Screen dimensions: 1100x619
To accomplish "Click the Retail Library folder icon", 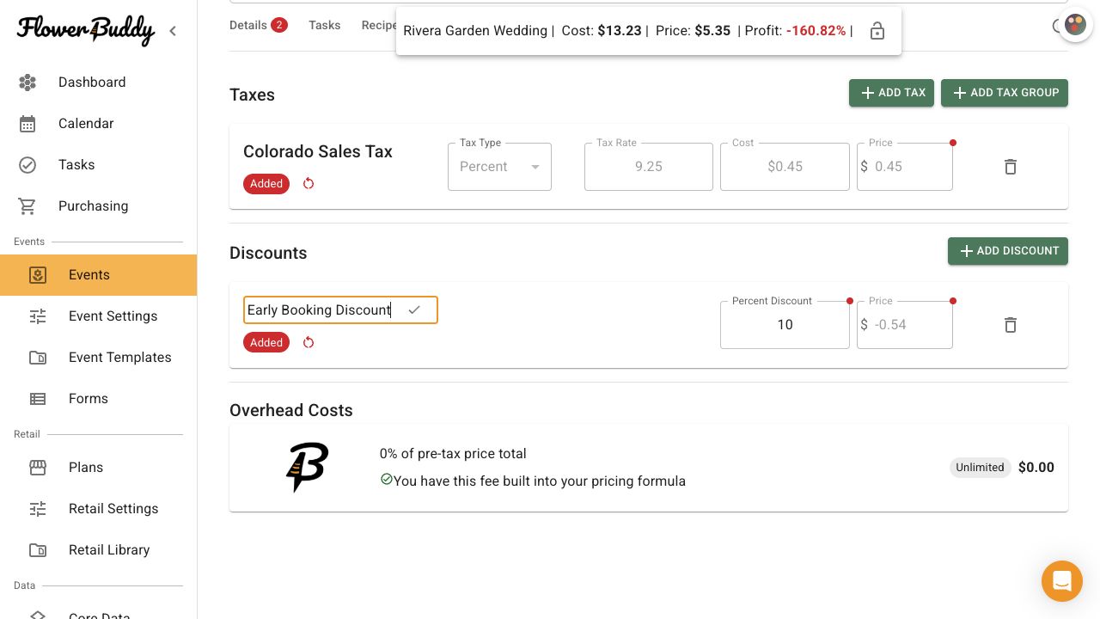I will 38,550.
